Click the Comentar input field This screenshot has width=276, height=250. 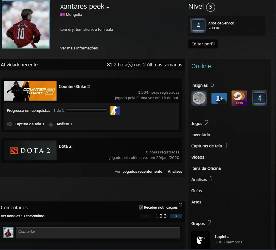98,233
